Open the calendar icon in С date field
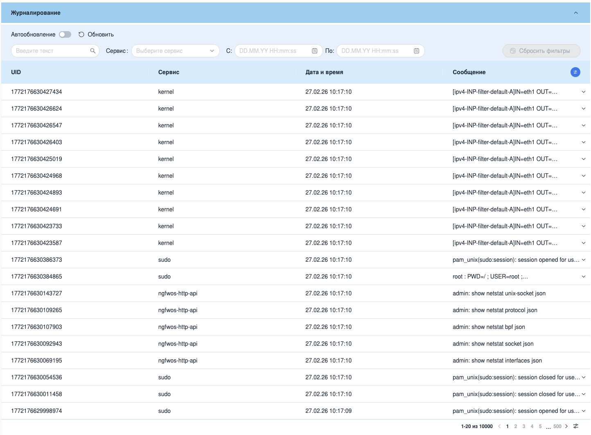The height and width of the screenshot is (435, 591). [314, 51]
